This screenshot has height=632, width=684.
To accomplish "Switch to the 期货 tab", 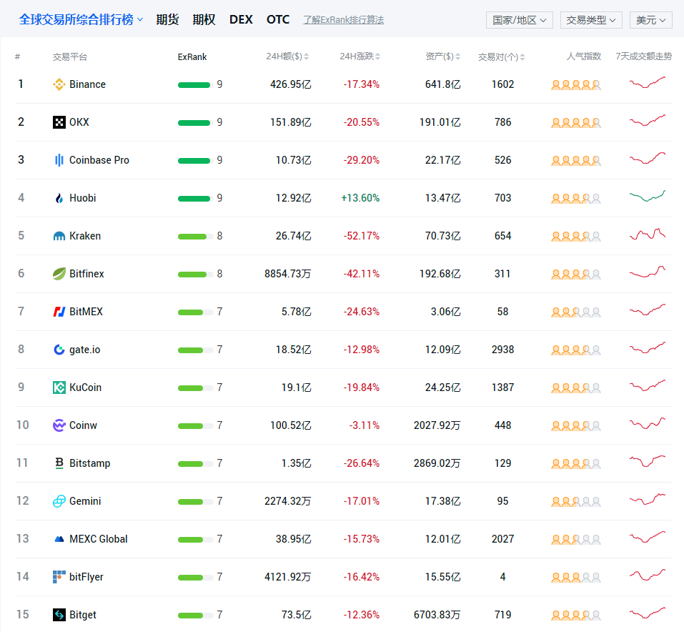I will click(x=167, y=19).
